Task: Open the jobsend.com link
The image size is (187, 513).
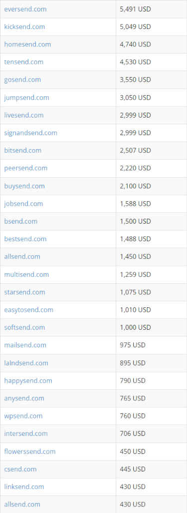Action: click(x=23, y=204)
